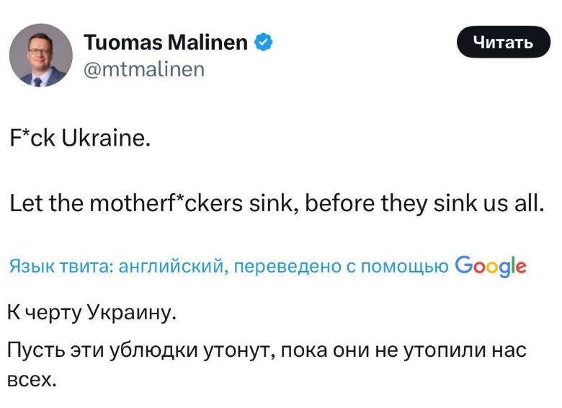Click the 'Язык твита: английский' translation label
This screenshot has width=562, height=408.
(x=118, y=267)
